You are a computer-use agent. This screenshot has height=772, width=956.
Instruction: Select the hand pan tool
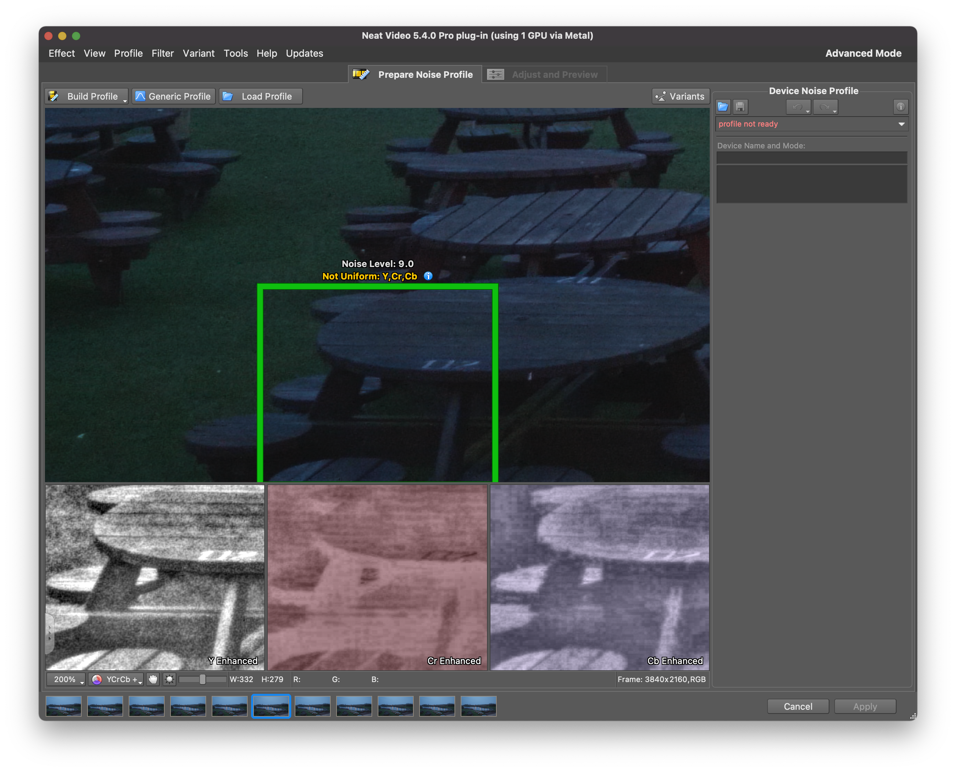(x=153, y=679)
